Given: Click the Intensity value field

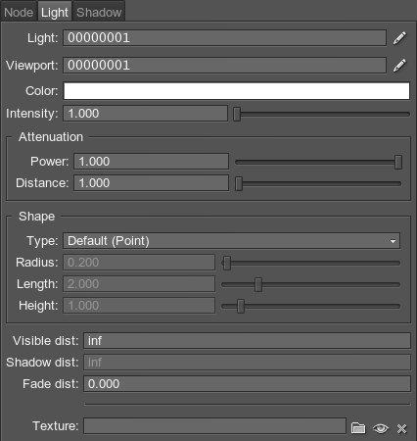Looking at the screenshot, I should pos(145,114).
